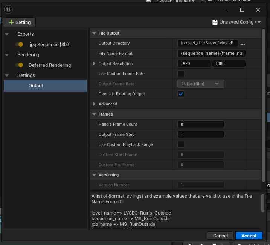Click 'job_name => MS_RuinOutside' help text

point(123,224)
